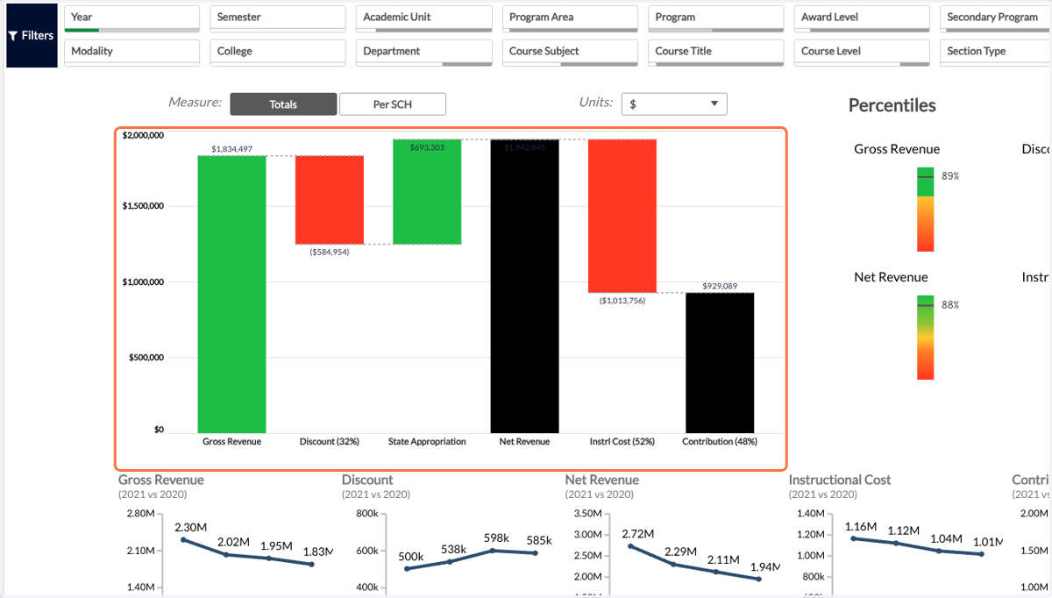Open the Program filter dropdown
The image size is (1052, 598).
point(716,18)
